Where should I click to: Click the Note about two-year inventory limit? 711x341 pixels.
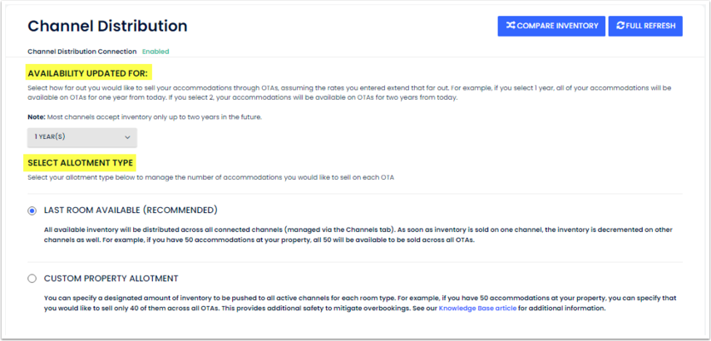[x=145, y=117]
